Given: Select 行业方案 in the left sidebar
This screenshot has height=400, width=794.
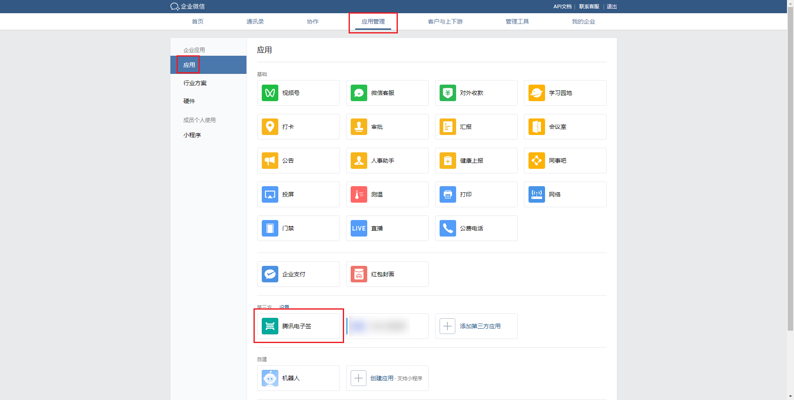Looking at the screenshot, I should pyautogui.click(x=208, y=83).
